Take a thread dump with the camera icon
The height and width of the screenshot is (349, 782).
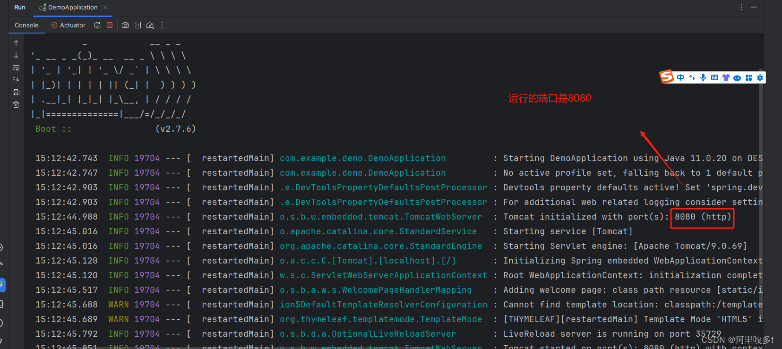[125, 26]
